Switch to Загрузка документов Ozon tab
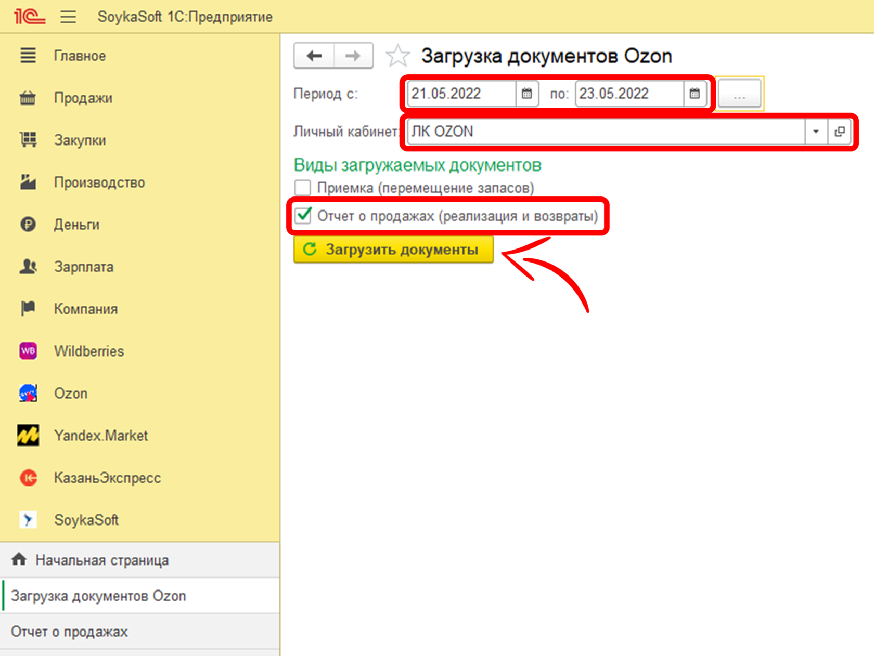Screen dimensions: 874x656 (x=140, y=596)
